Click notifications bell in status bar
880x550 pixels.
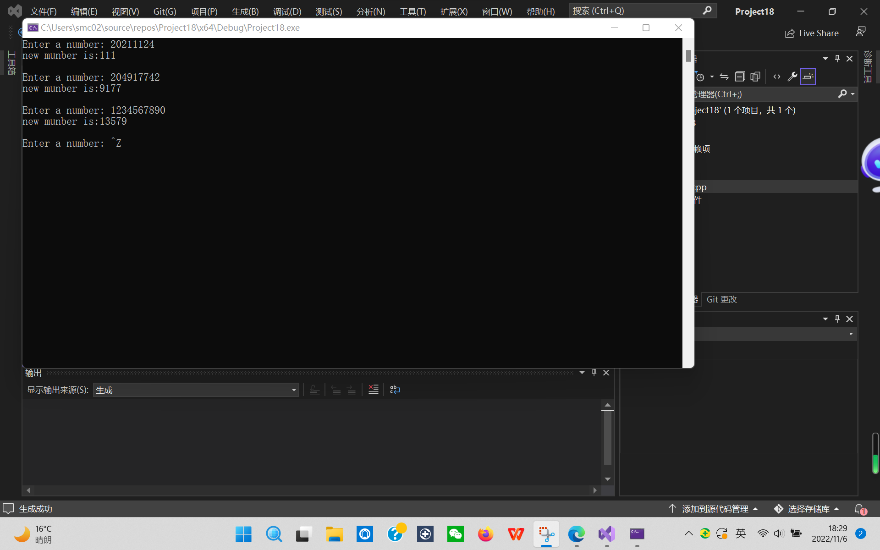[x=860, y=509]
